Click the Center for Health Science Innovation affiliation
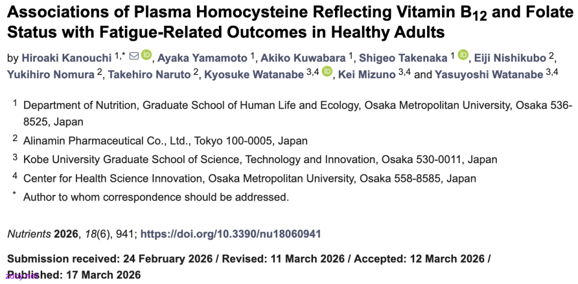Screen dimensions: 578x284 coord(249,178)
